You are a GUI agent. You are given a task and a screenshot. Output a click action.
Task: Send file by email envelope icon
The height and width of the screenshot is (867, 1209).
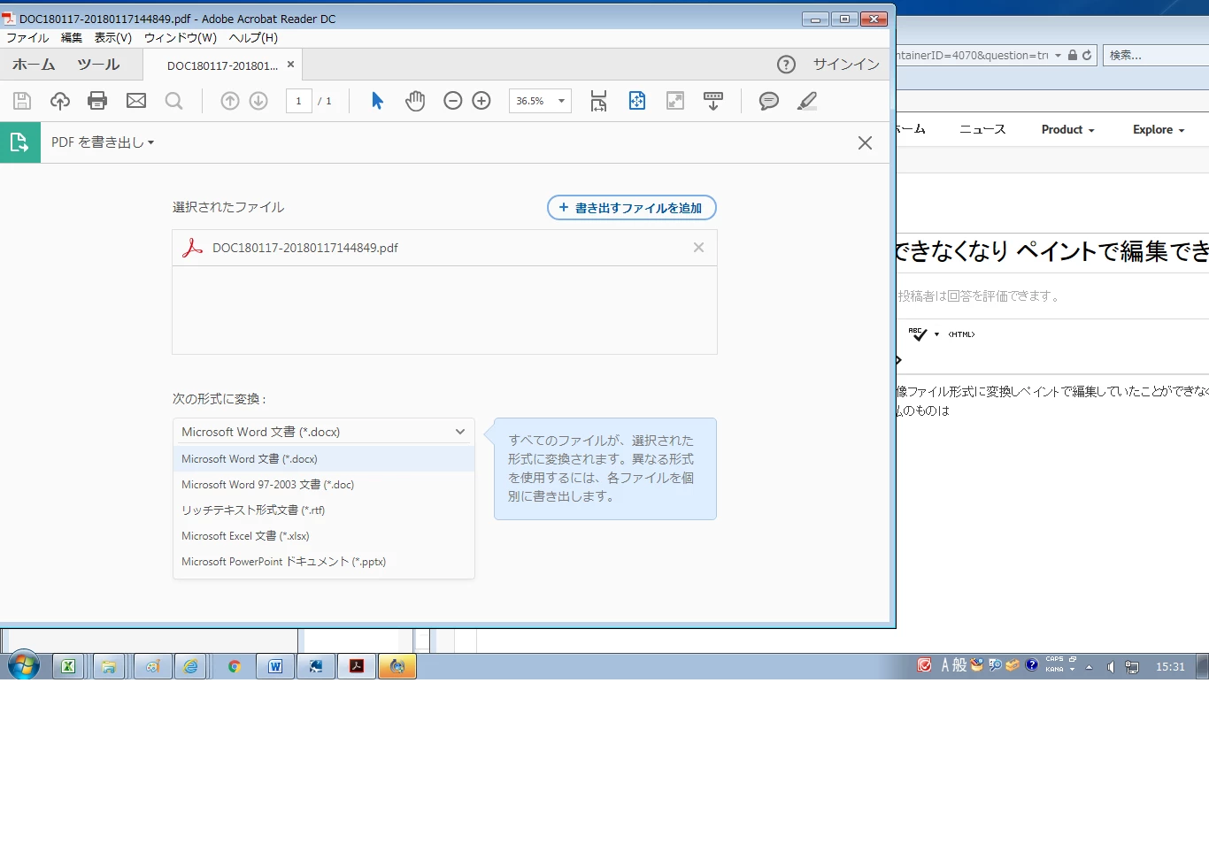(x=136, y=101)
